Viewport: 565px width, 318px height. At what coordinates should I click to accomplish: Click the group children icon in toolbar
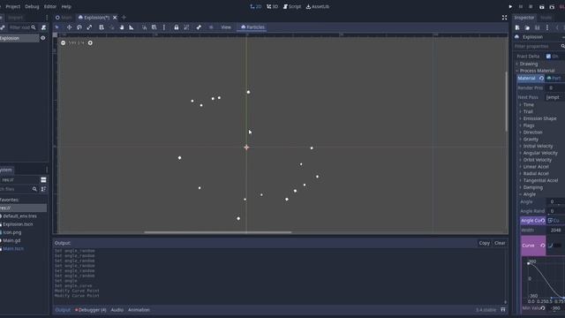[x=186, y=27]
